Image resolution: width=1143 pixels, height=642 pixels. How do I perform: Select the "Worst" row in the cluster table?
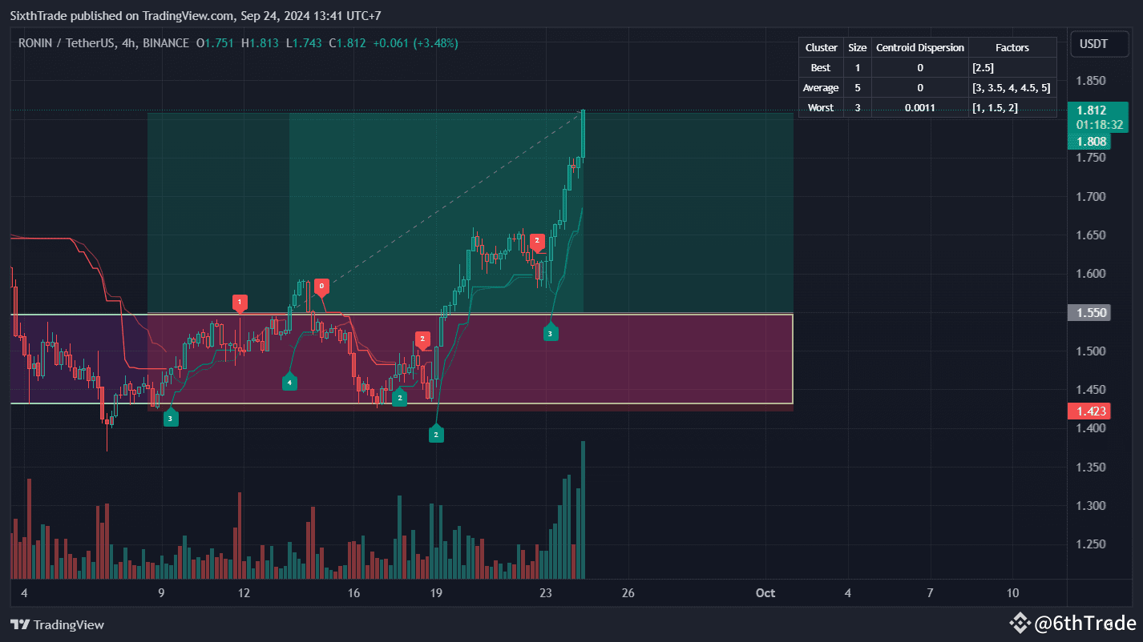click(820, 107)
